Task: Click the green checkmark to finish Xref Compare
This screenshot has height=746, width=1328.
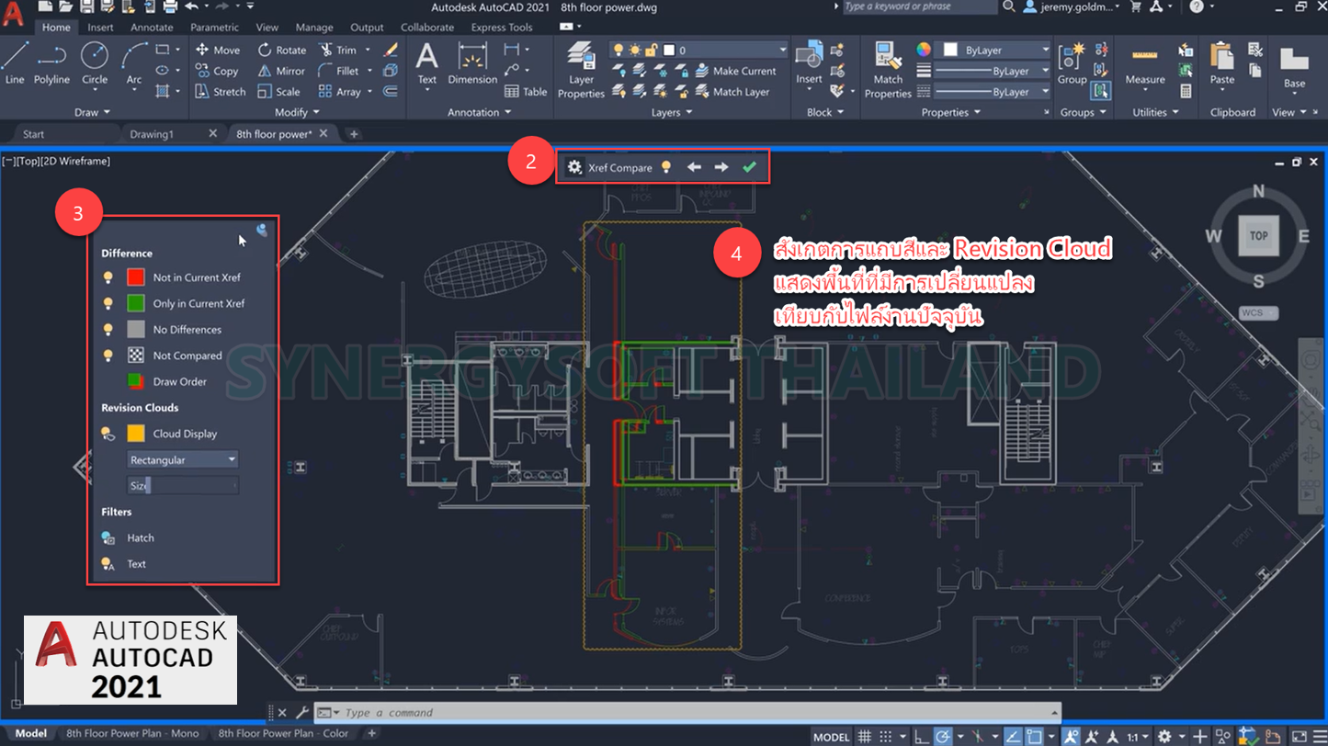Action: pos(749,166)
